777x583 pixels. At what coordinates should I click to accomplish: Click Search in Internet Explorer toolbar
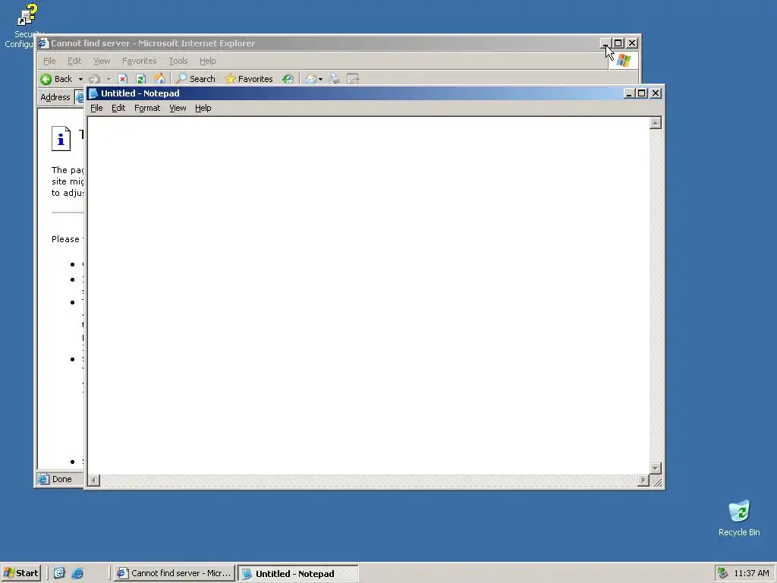tap(196, 79)
